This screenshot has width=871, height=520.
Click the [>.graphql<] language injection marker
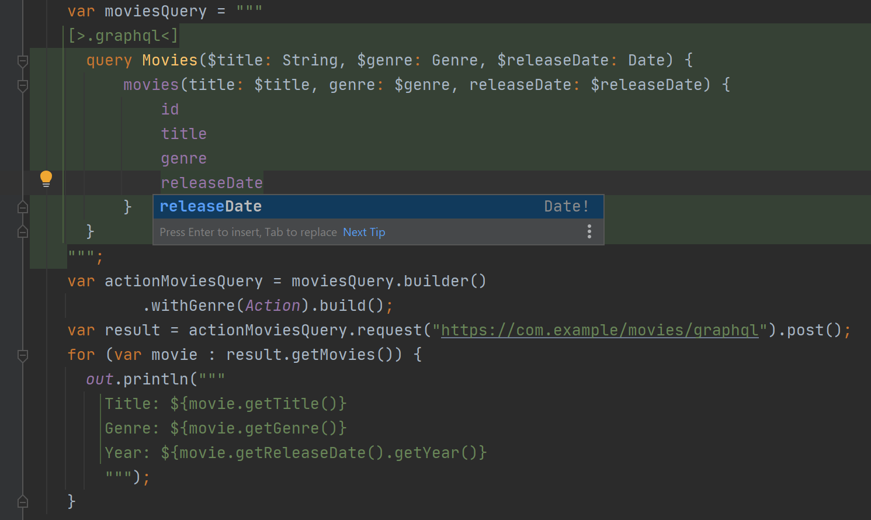[x=123, y=36]
